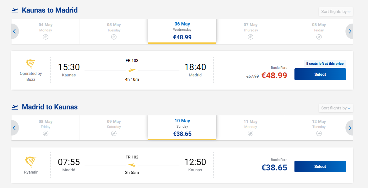This screenshot has width=368, height=188.
Task: Open Sort flights by dropdown for outbound flights
Action: (336, 12)
